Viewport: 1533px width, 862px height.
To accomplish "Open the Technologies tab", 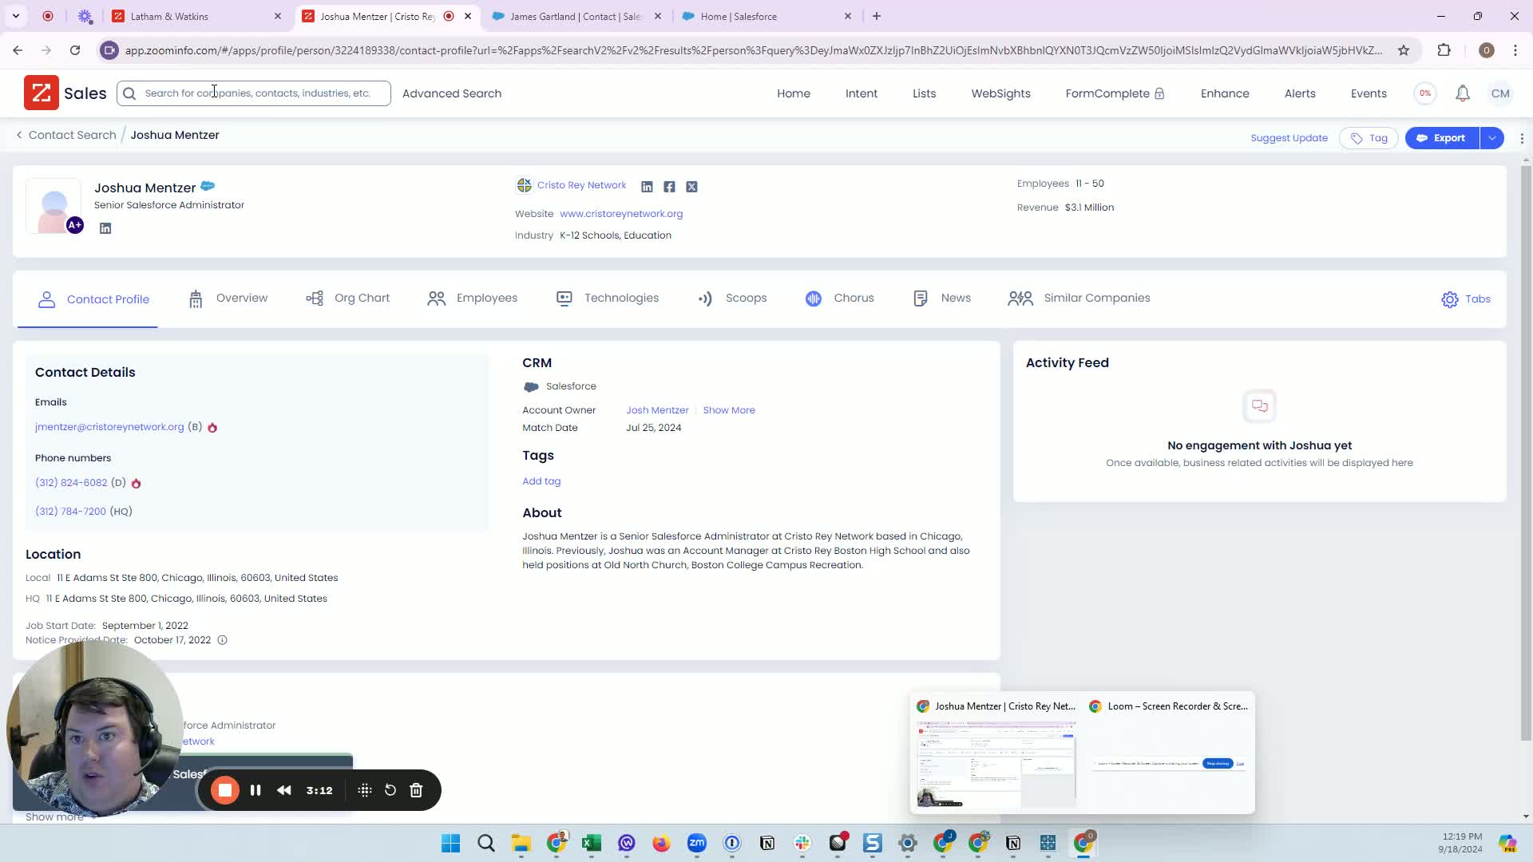I will tap(608, 299).
